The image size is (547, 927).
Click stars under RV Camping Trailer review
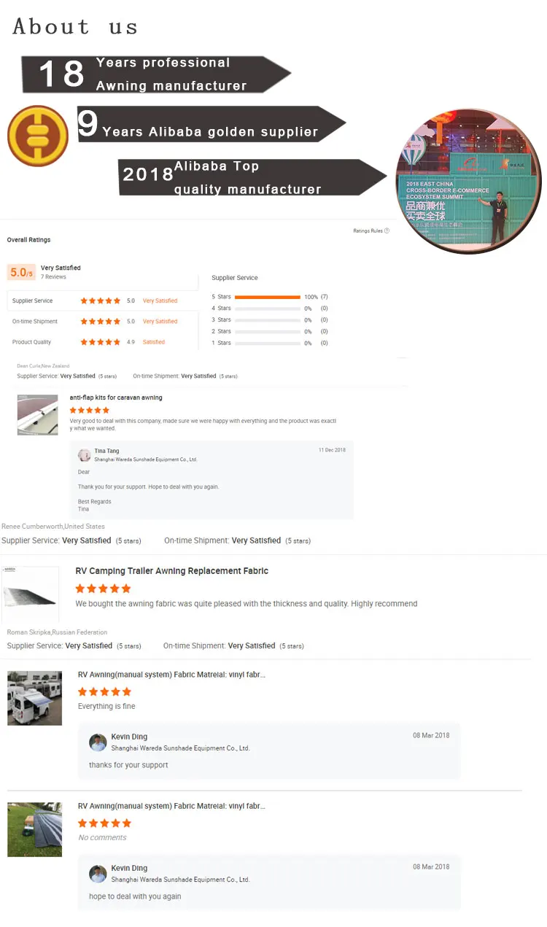pos(104,589)
